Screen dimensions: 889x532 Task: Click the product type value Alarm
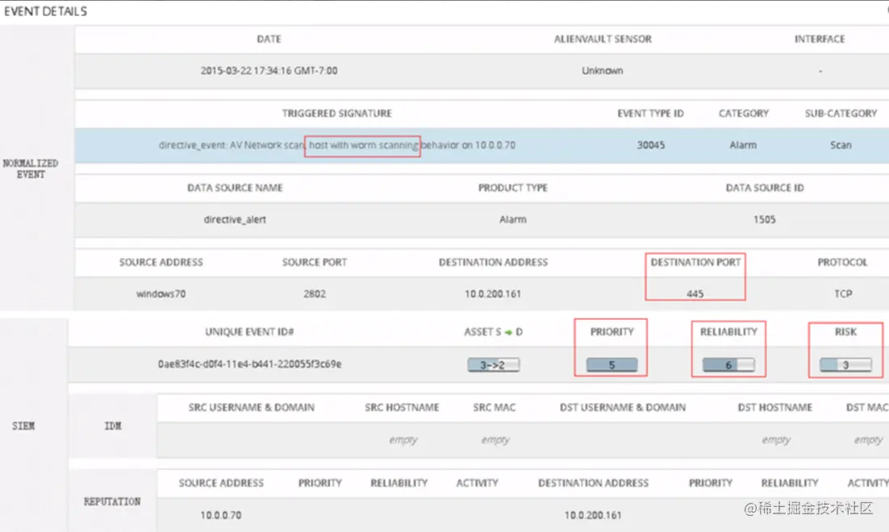tap(512, 219)
